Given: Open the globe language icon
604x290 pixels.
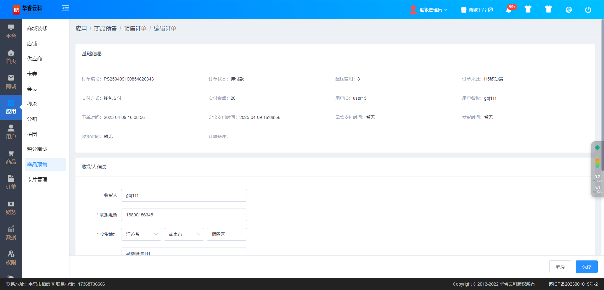Looking at the screenshot, I should pyautogui.click(x=568, y=10).
